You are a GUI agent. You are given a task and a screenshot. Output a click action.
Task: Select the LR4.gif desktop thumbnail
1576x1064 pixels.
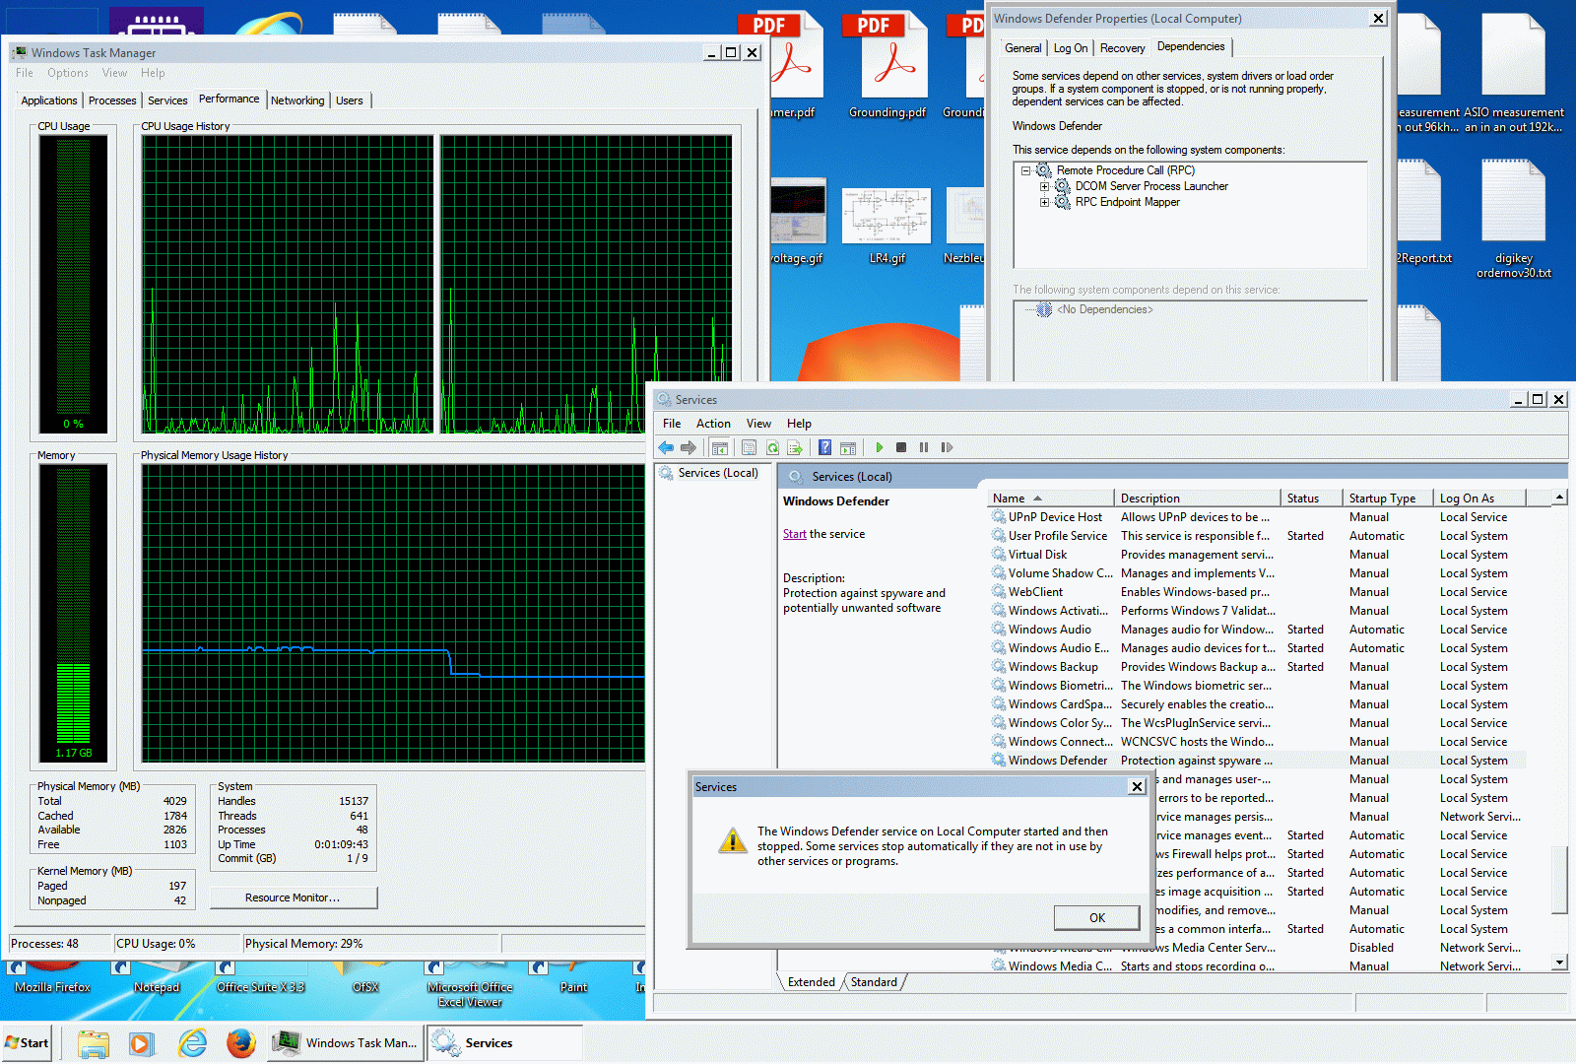(x=886, y=227)
